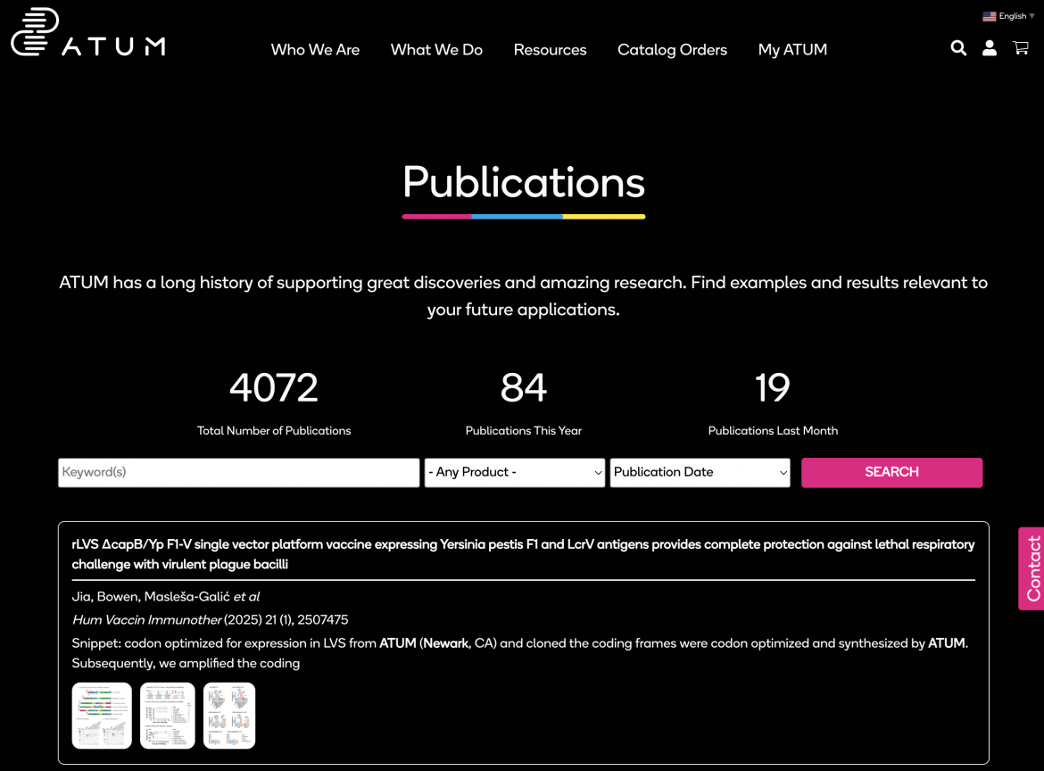Click the Publications This Year label
The image size is (1044, 771).
coord(523,431)
